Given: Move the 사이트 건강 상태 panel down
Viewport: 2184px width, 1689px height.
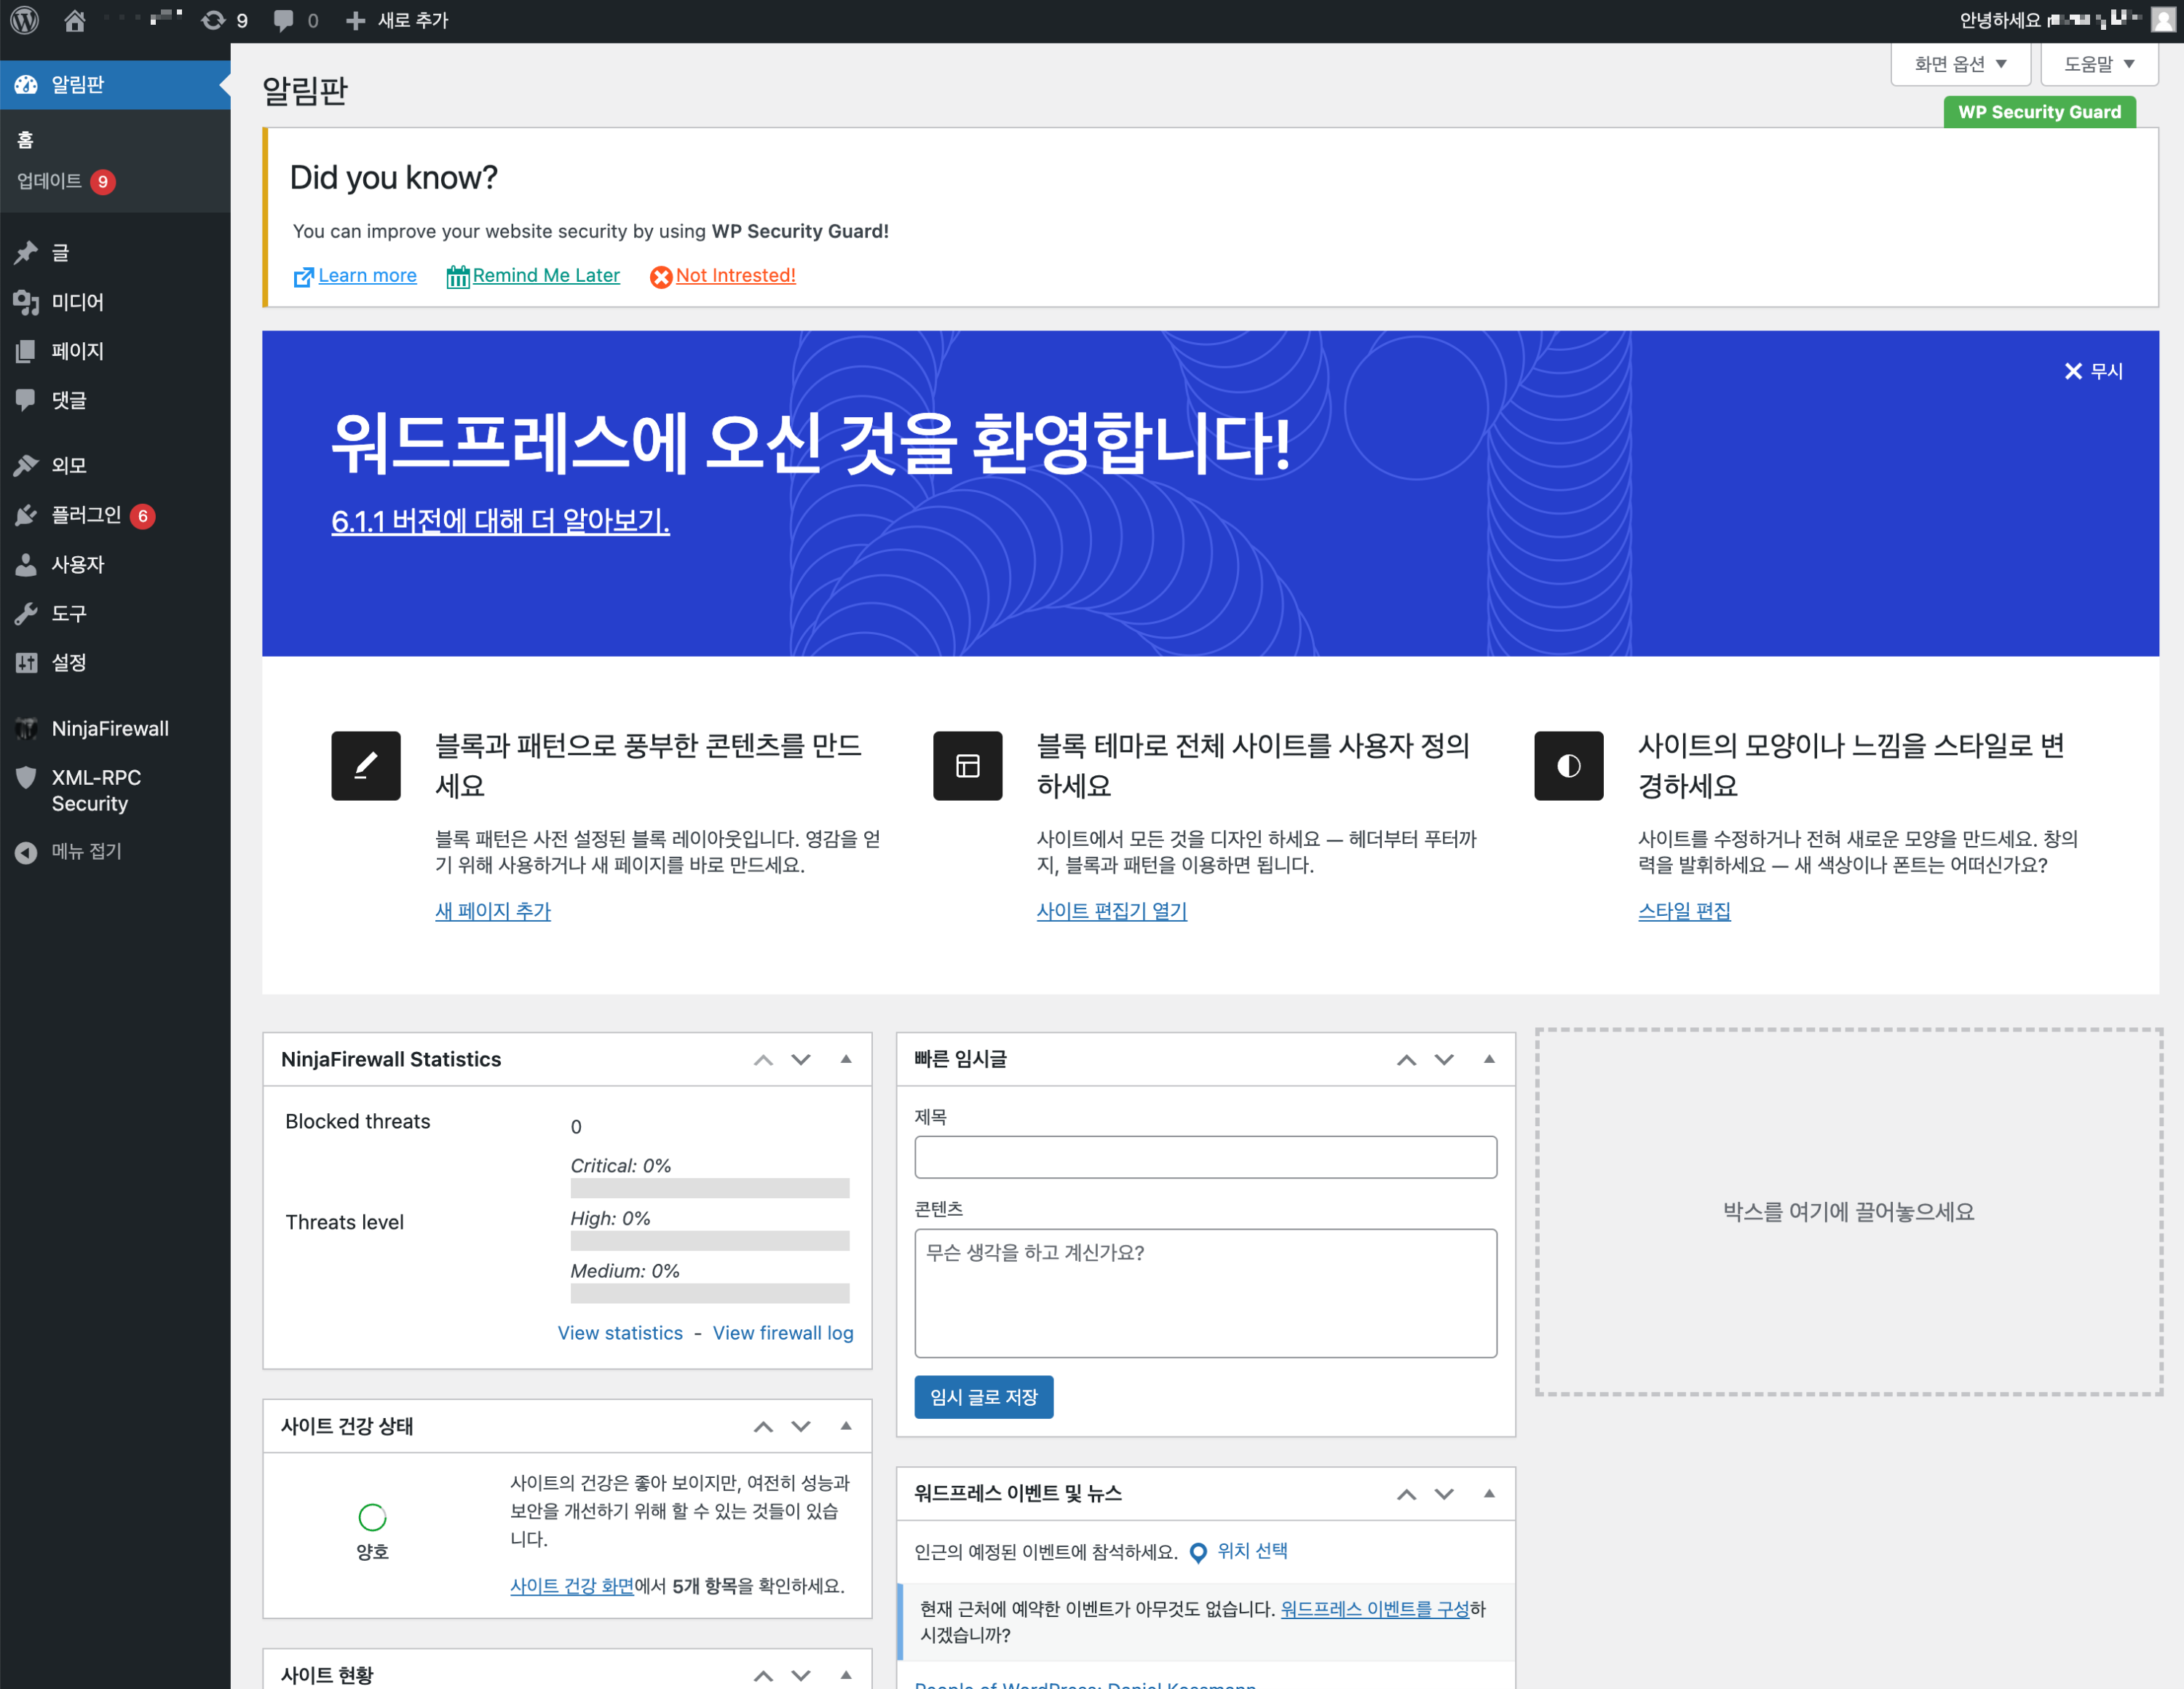Looking at the screenshot, I should (x=801, y=1426).
